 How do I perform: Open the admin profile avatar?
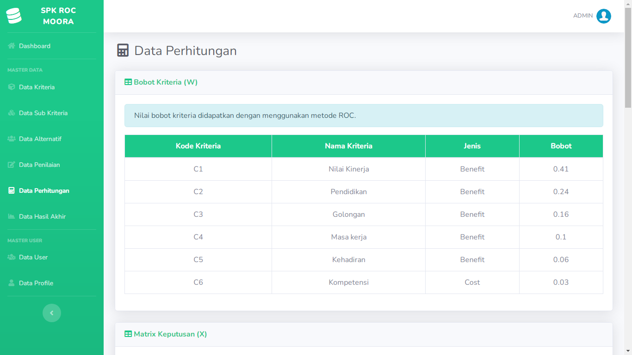point(604,16)
